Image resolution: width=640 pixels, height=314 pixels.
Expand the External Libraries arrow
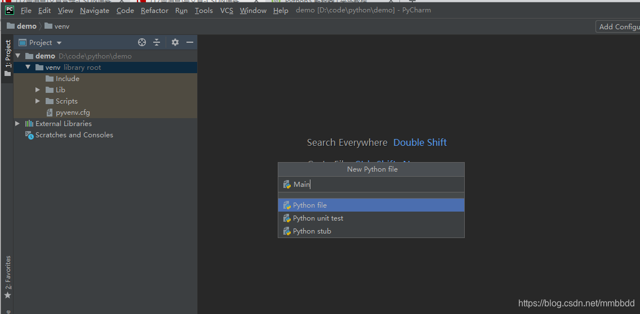coord(17,124)
